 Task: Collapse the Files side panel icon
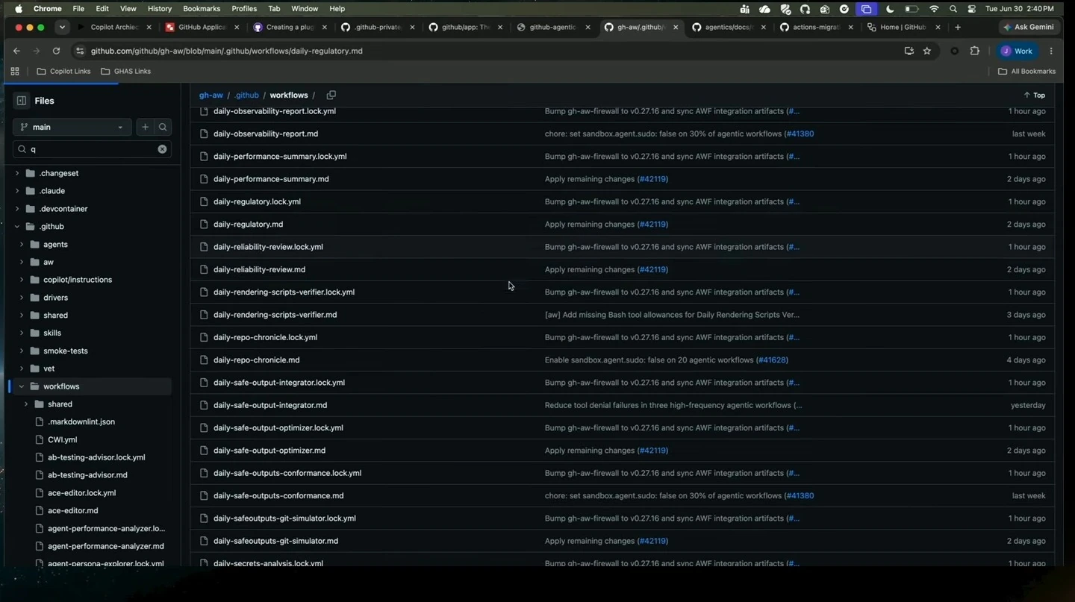tap(22, 101)
